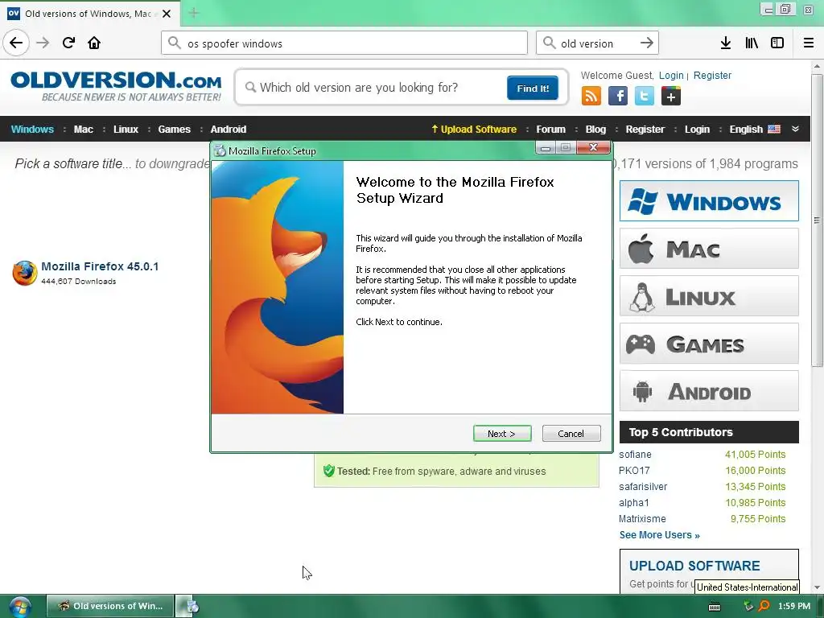Click the orange magnifier tray icon
The image size is (824, 618).
[764, 606]
